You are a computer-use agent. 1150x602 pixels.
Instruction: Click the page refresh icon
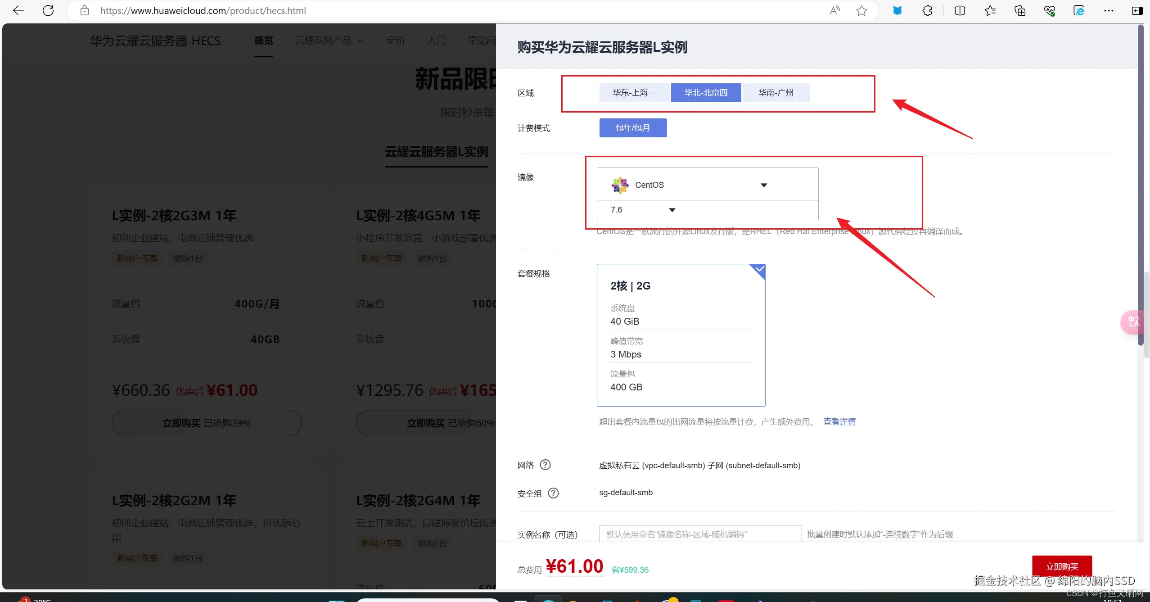click(x=48, y=10)
